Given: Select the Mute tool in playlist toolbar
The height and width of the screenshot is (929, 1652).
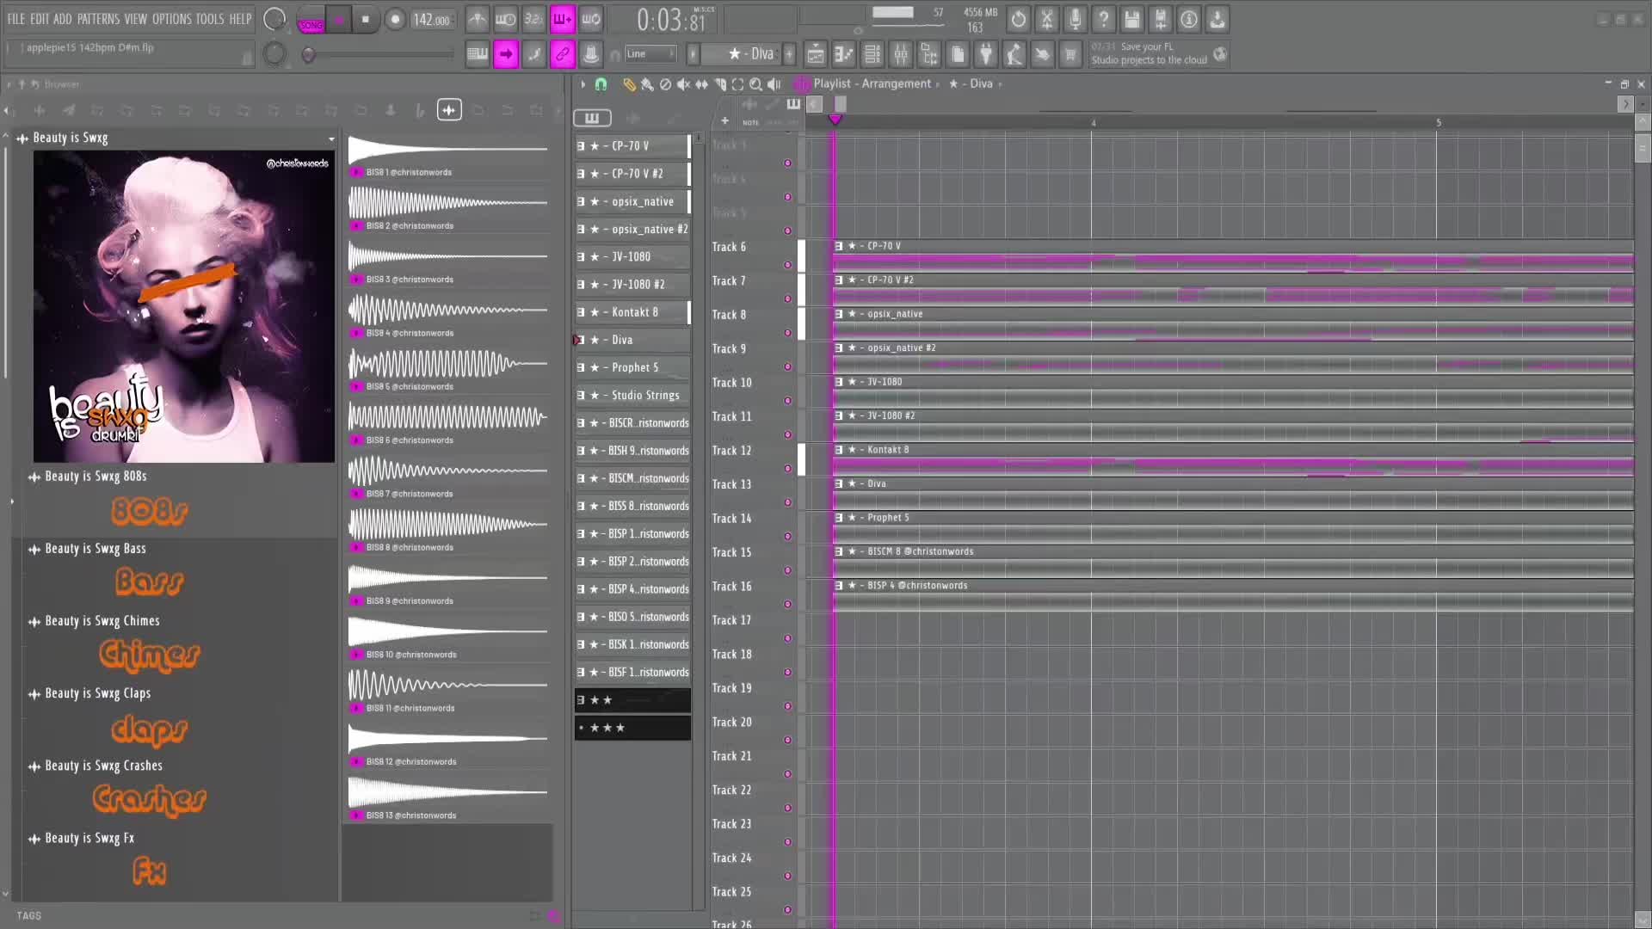Looking at the screenshot, I should point(683,84).
